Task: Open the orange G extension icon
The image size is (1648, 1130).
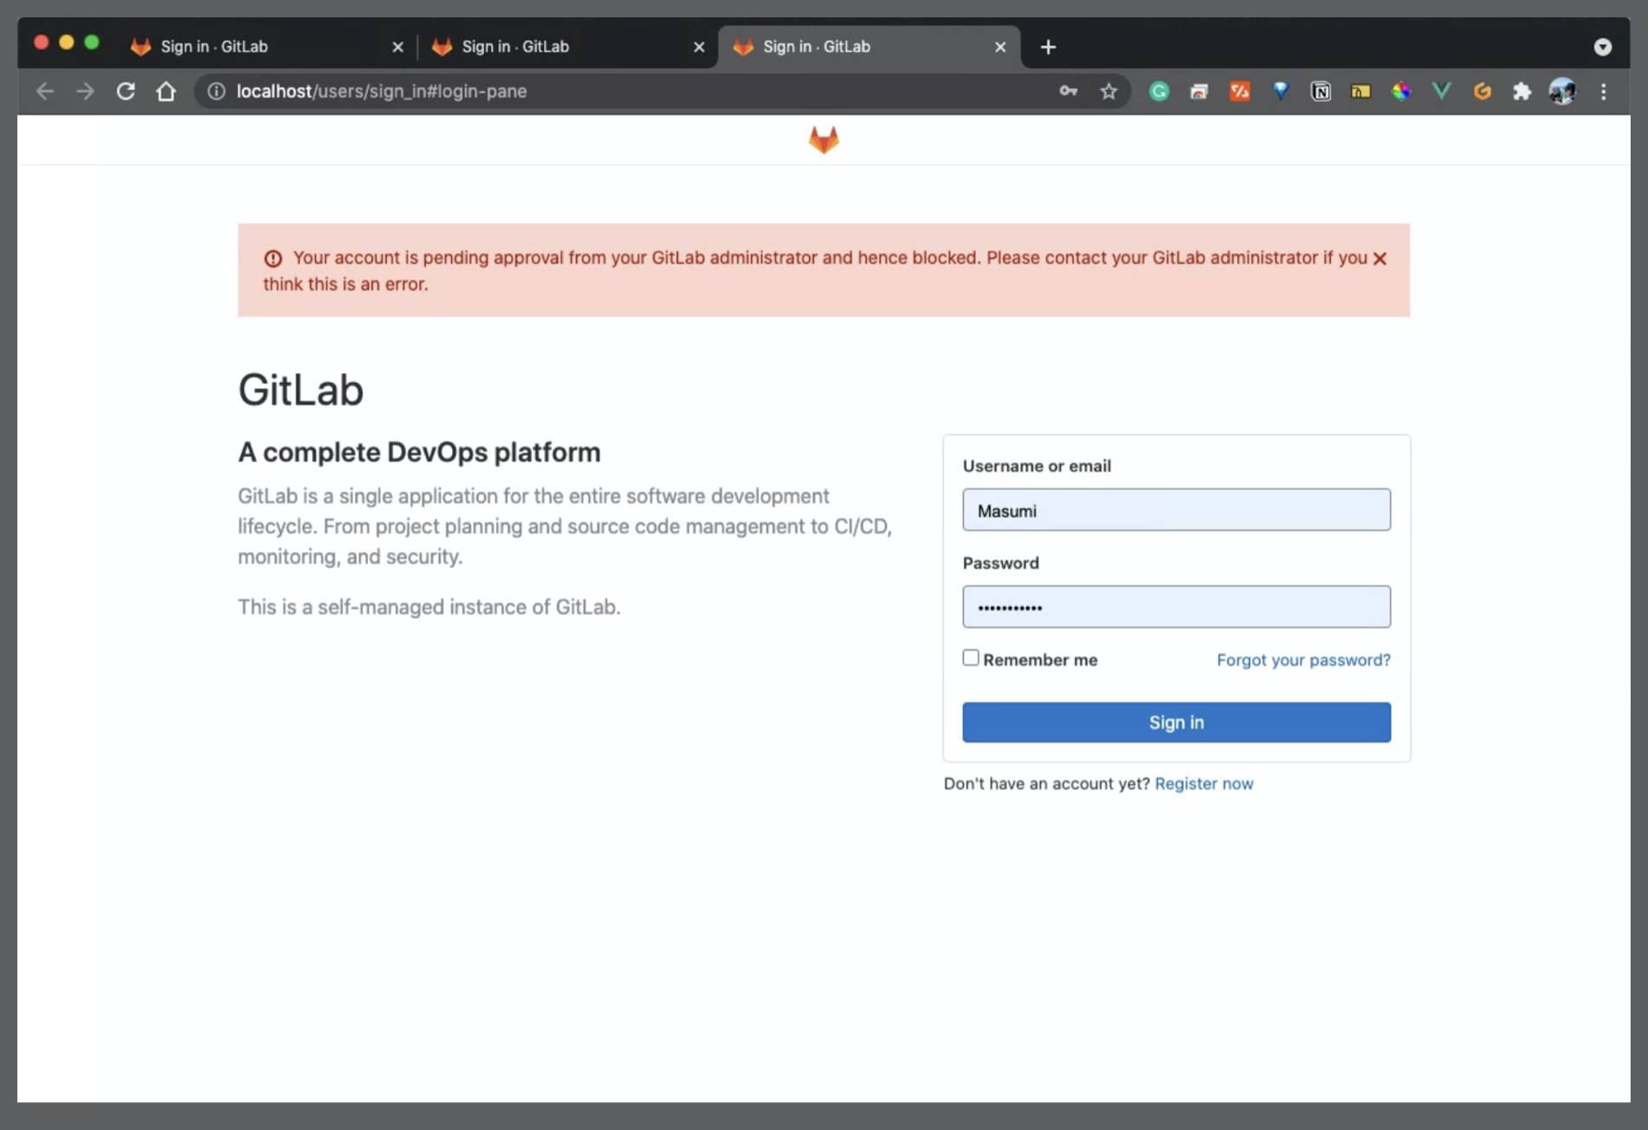Action: coord(1482,91)
